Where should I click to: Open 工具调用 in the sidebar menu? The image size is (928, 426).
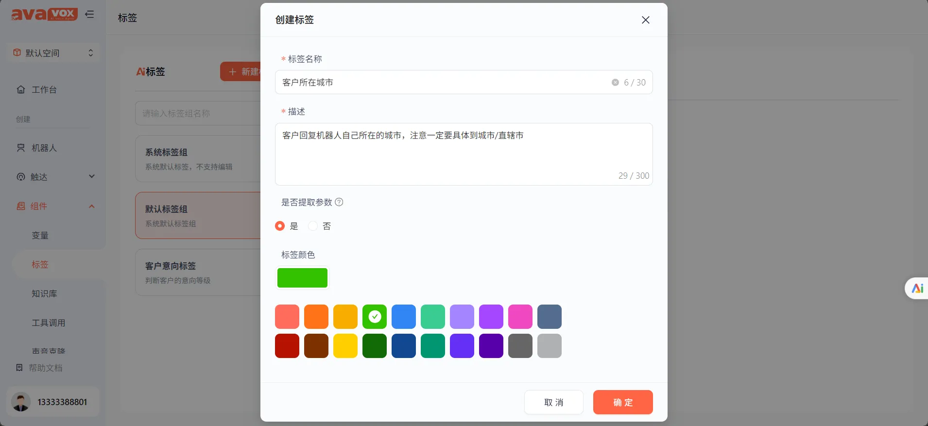pos(48,323)
